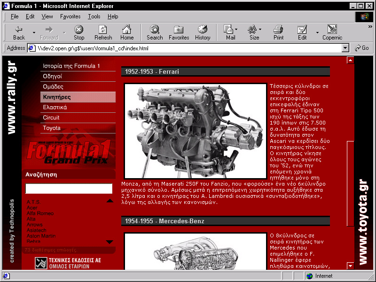The height and width of the screenshot is (282, 376).
Task: Open the Back history dropdown arrow
Action: [x=34, y=33]
